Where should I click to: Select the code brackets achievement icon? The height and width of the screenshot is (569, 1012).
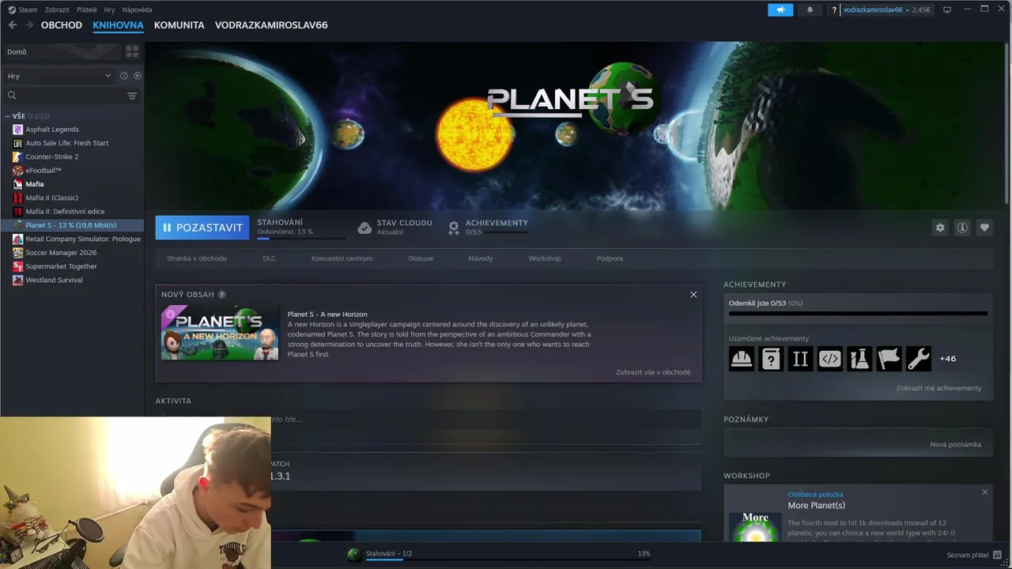(x=829, y=359)
